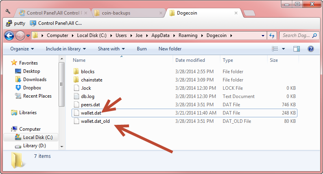Viewport: 323px width, 174px height.
Task: Open the Organize menu
Action: pos(22,49)
